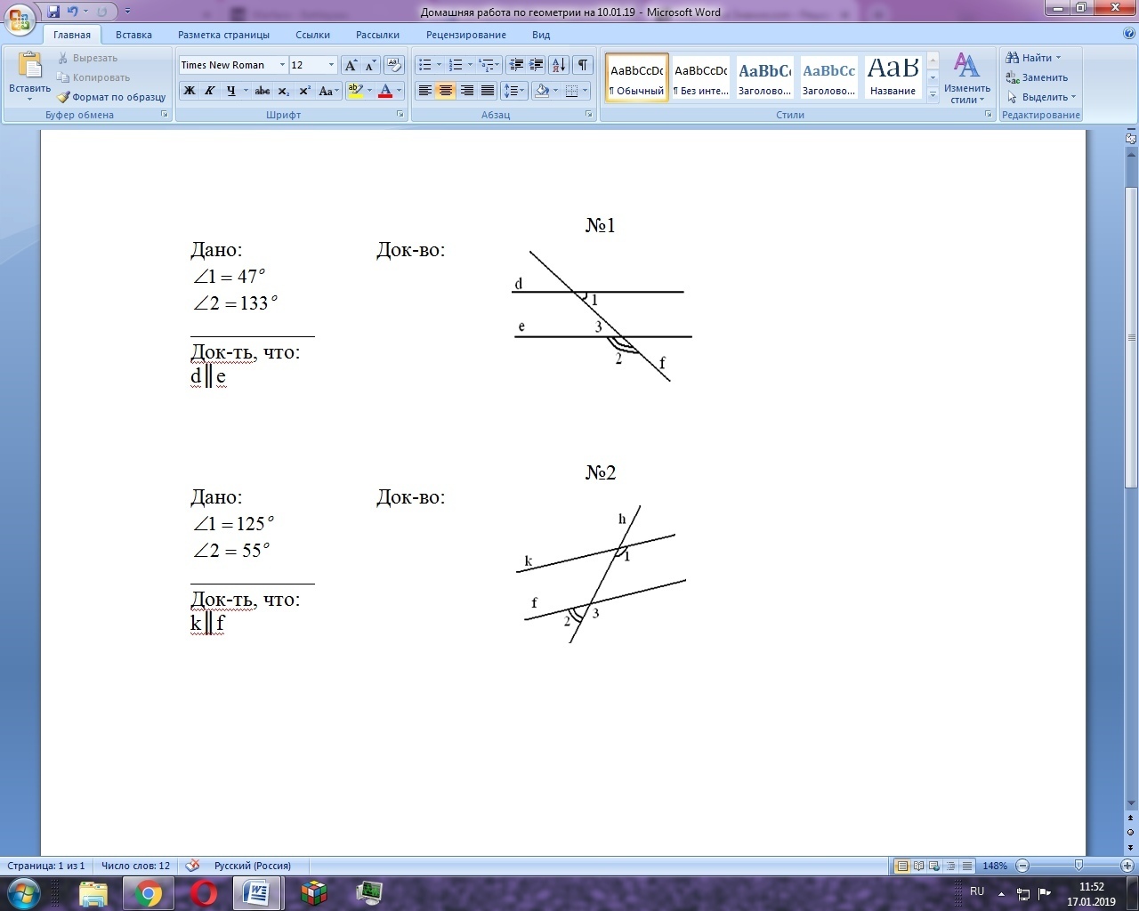Open the Font dialog launcher
The width and height of the screenshot is (1139, 911).
400,115
